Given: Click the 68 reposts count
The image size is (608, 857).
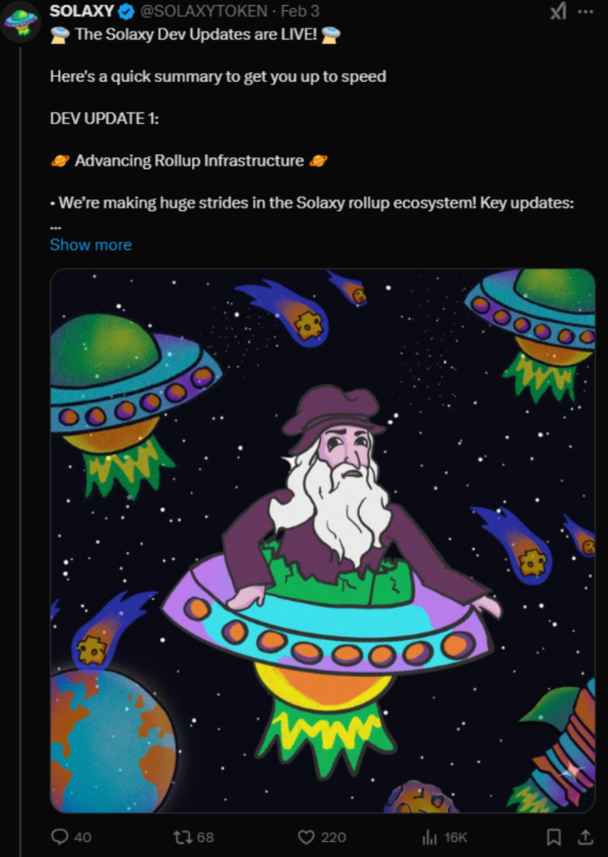Looking at the screenshot, I should 204,837.
